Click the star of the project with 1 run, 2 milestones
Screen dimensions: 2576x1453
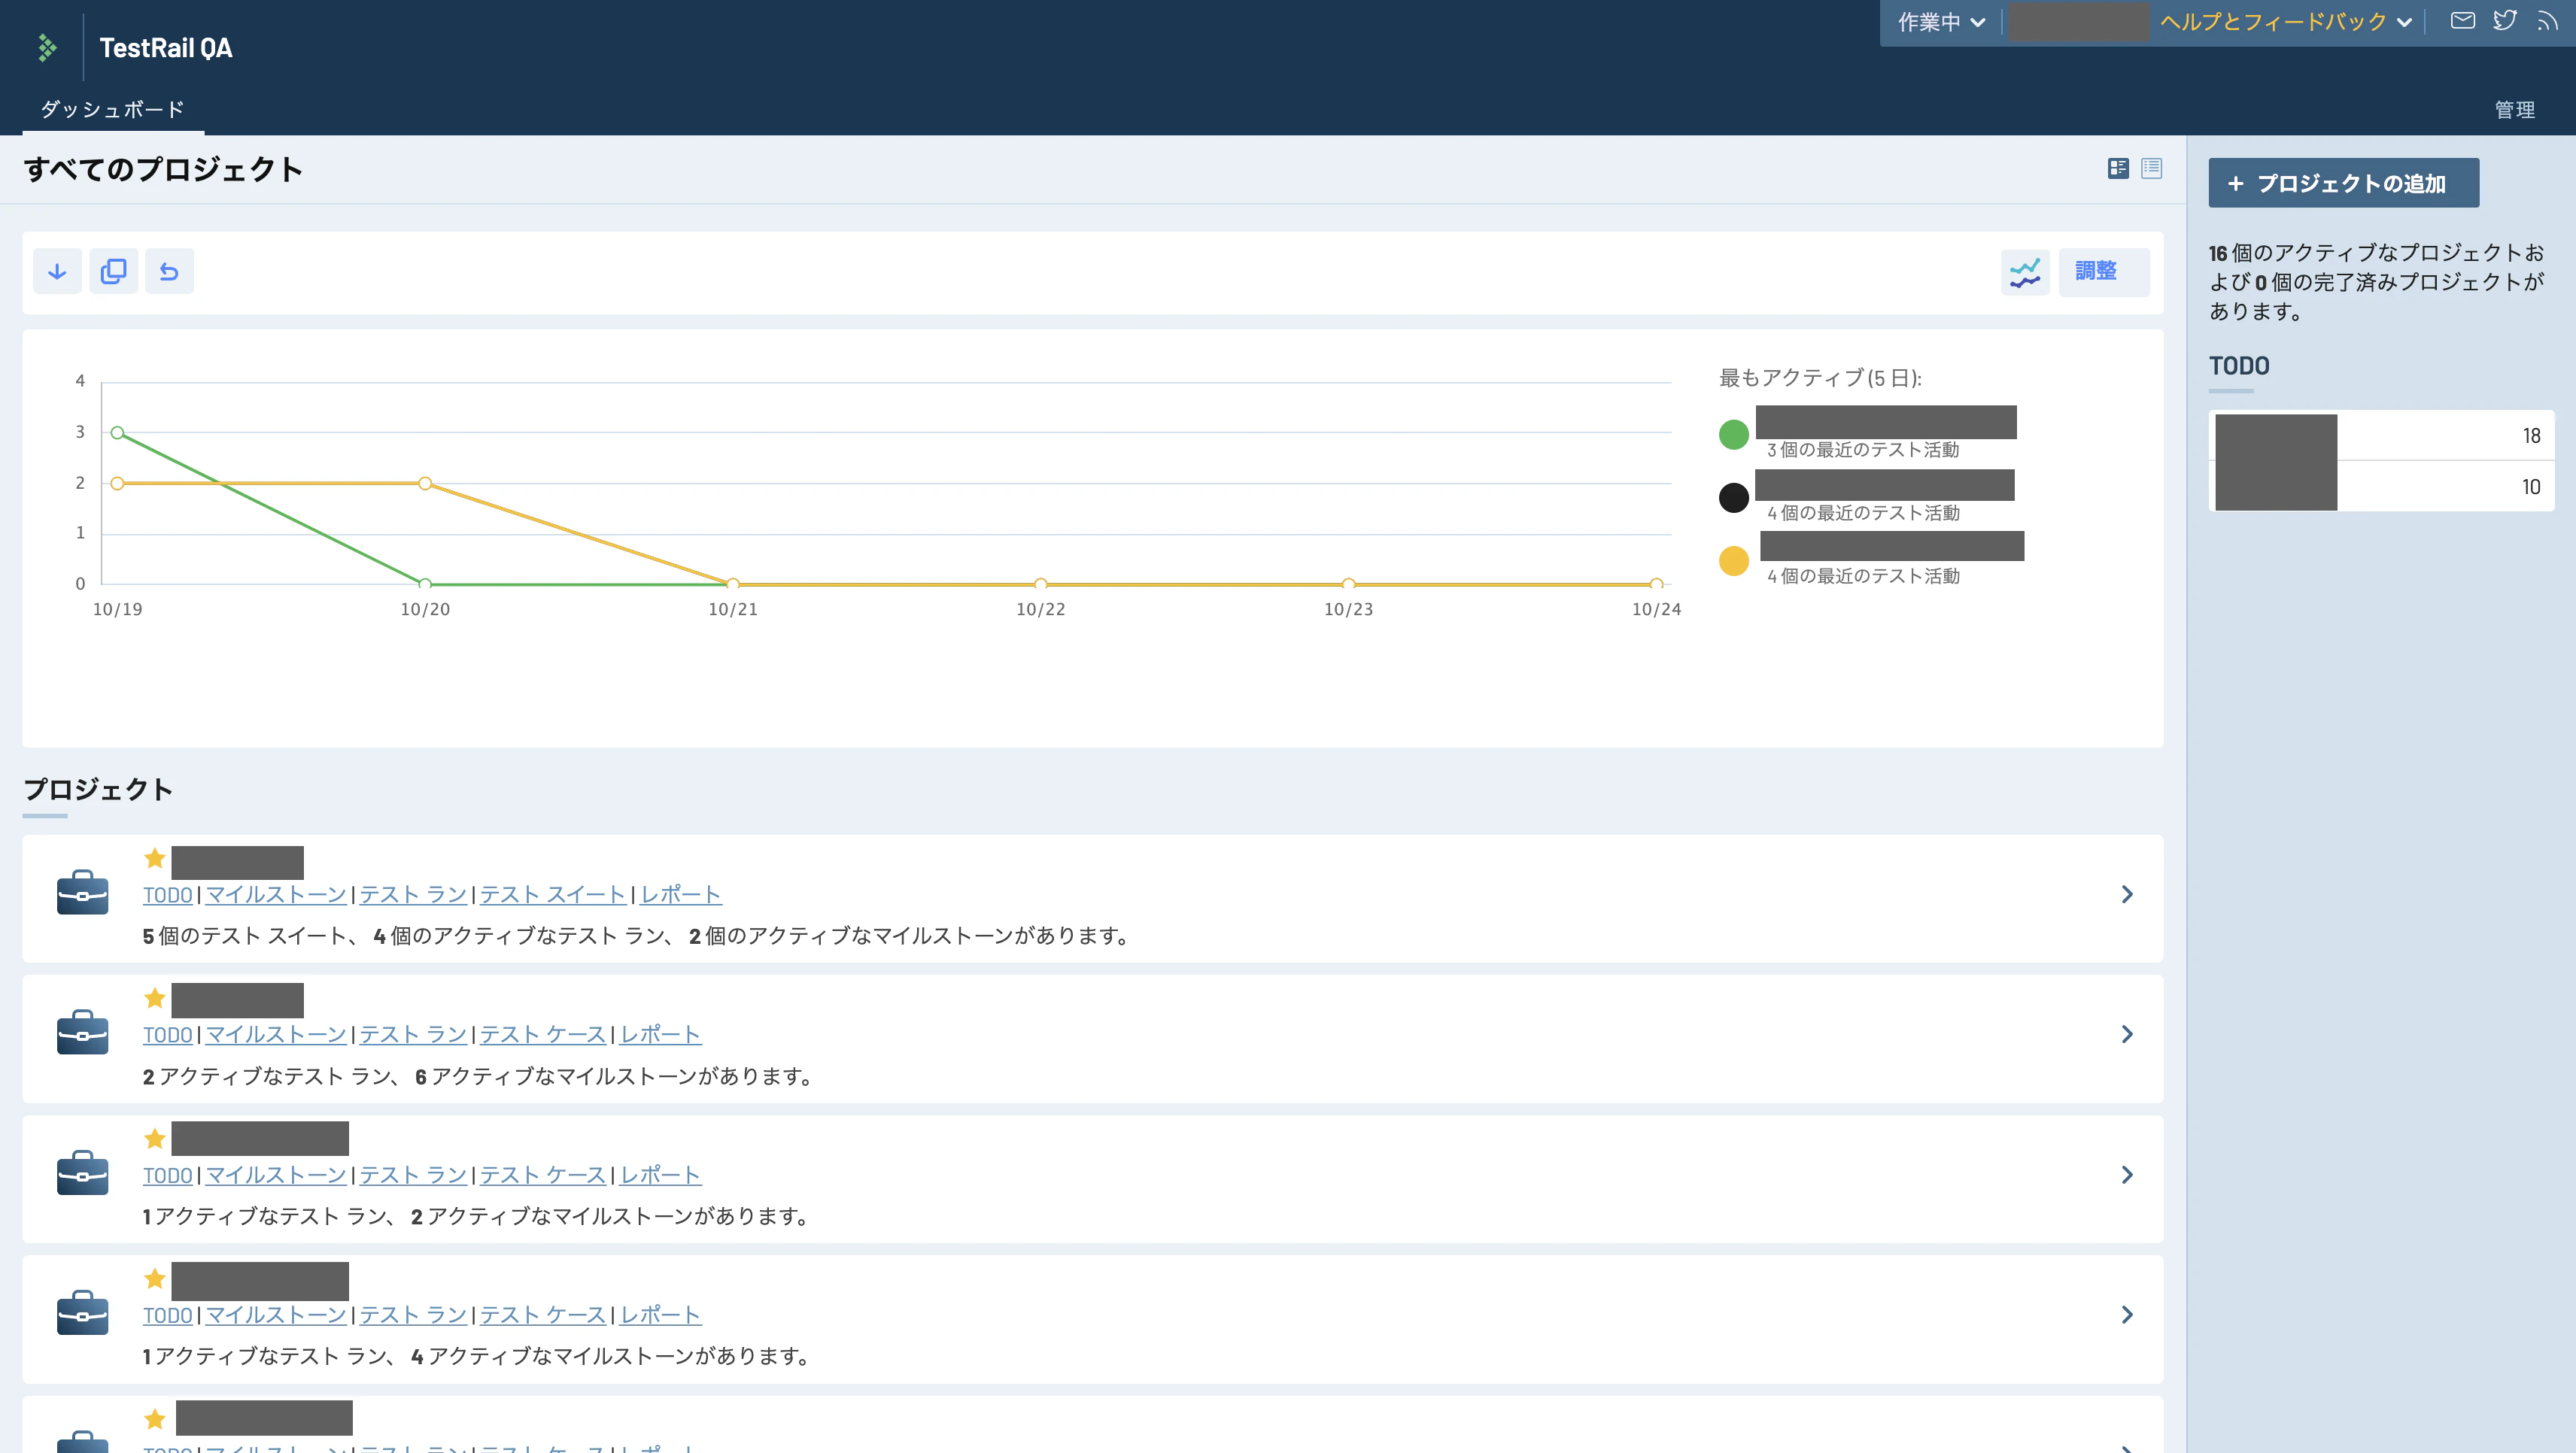(154, 1138)
